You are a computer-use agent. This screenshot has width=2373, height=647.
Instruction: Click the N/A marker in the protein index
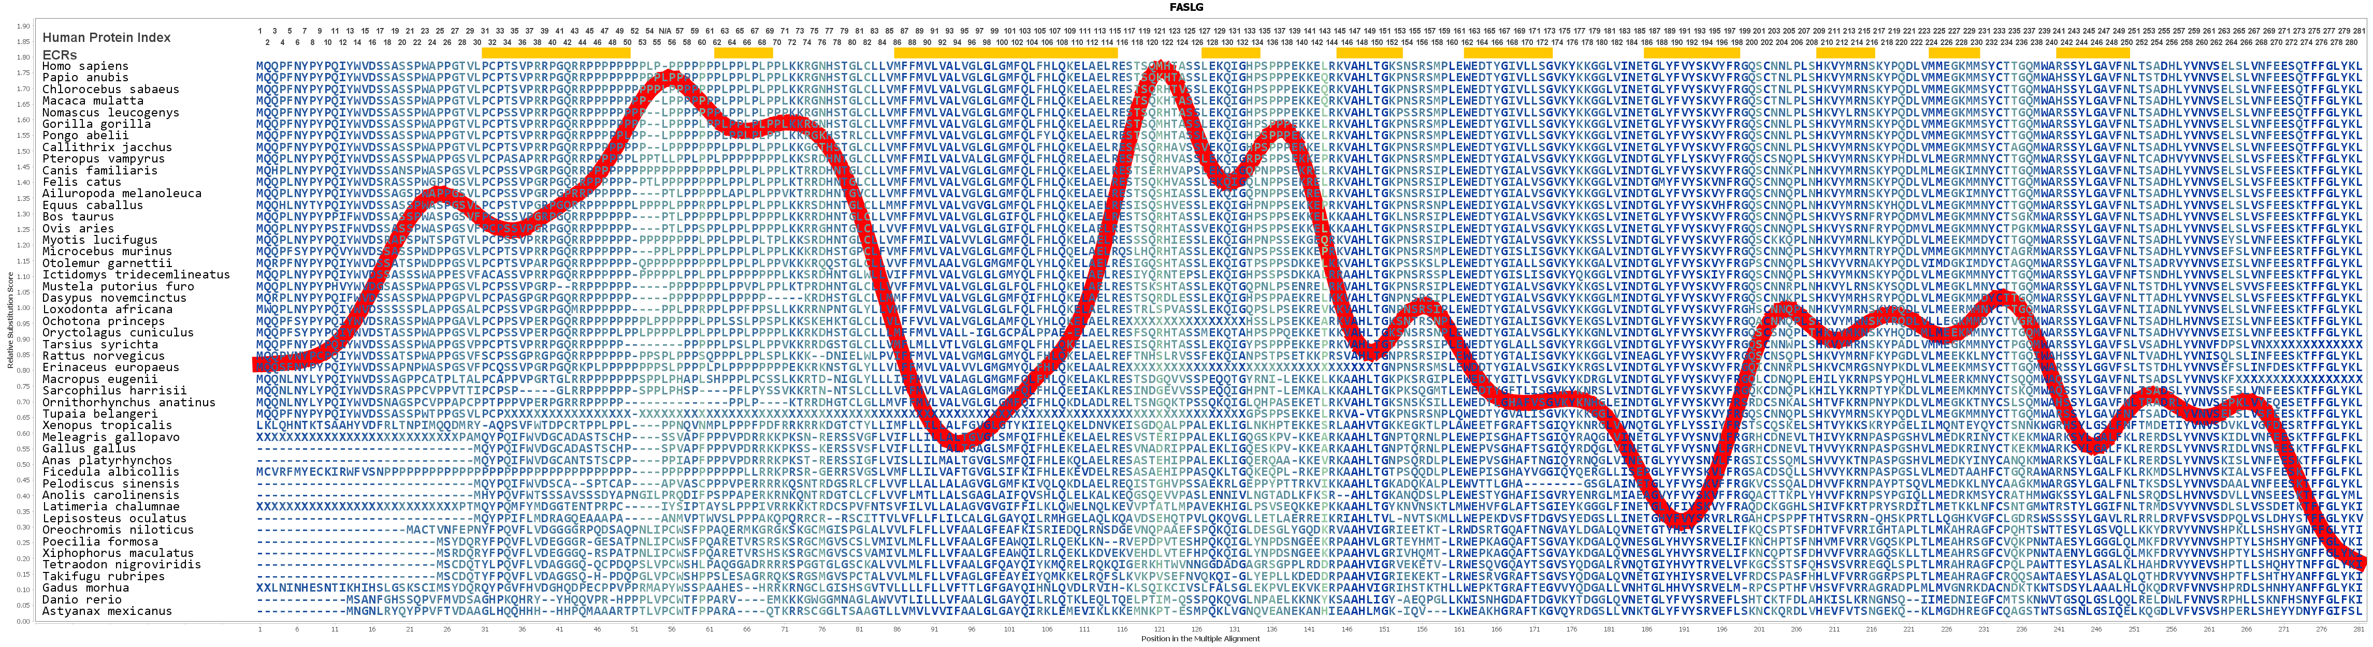pos(664,31)
